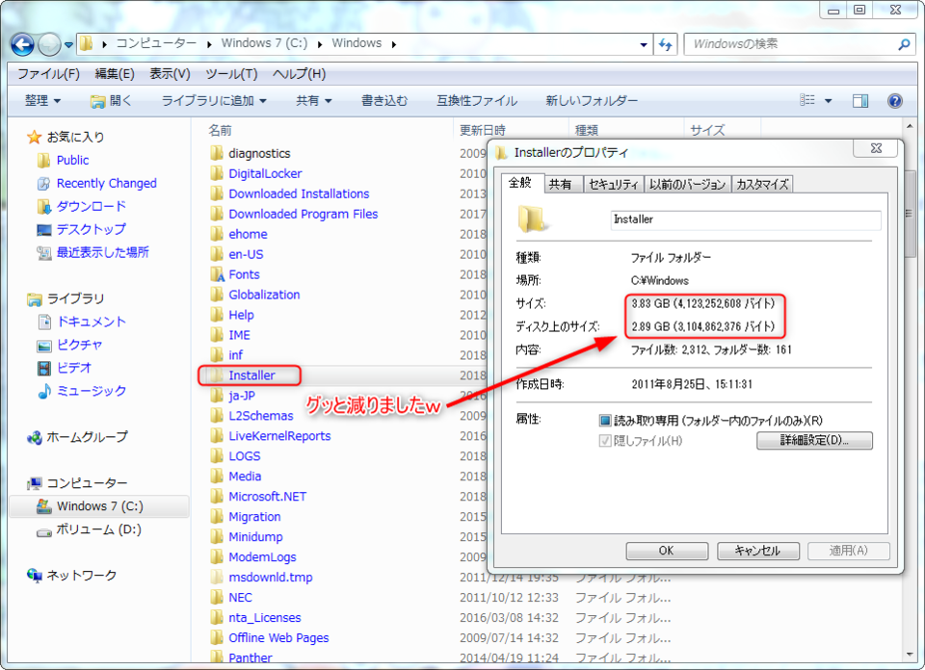The height and width of the screenshot is (670, 925).
Task: Select ボリューム (D:) drive
Action: 98,529
